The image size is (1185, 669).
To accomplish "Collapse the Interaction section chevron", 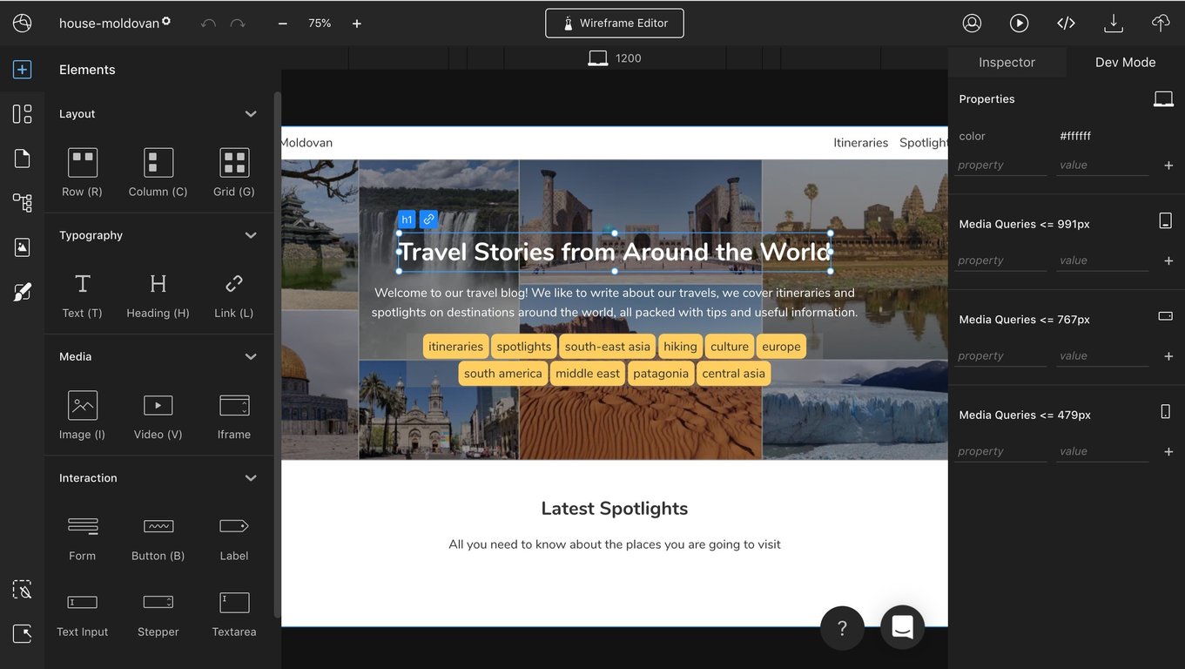I will tap(251, 478).
